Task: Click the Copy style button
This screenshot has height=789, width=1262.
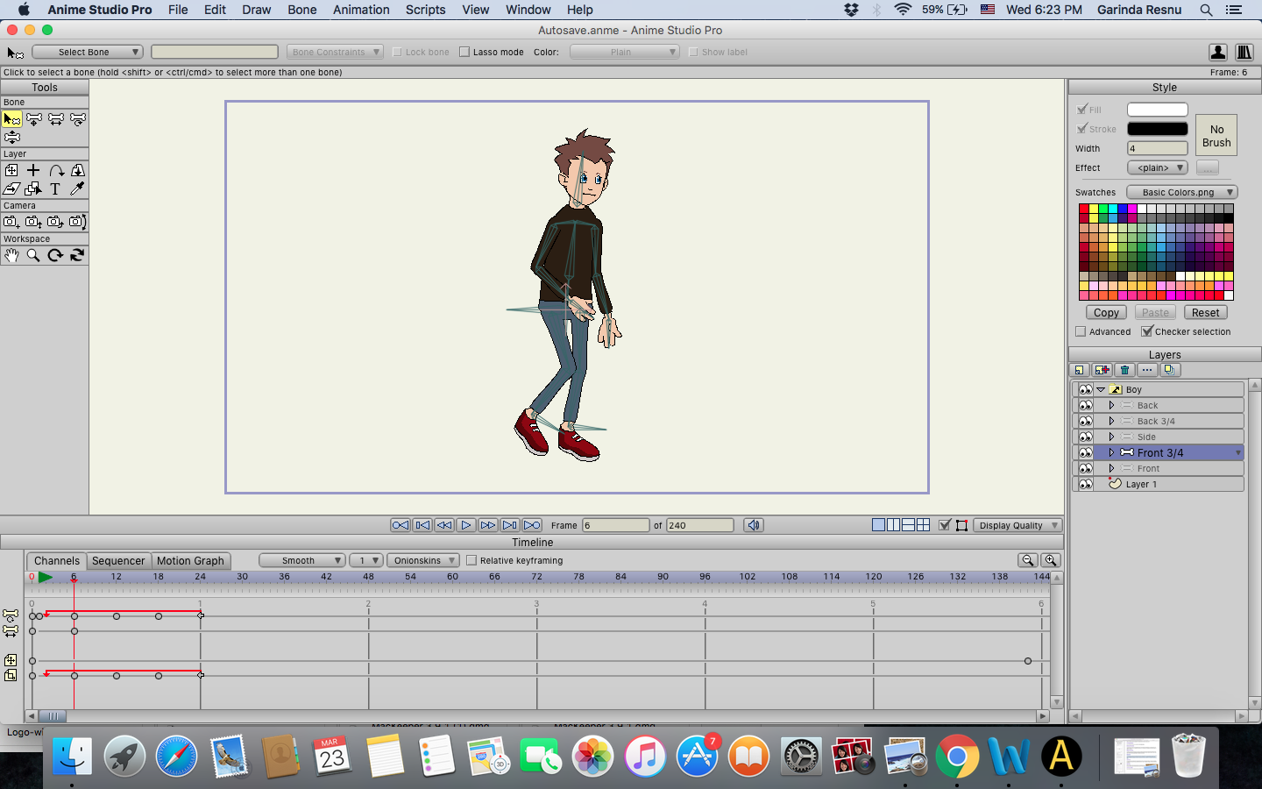Action: [x=1106, y=312]
